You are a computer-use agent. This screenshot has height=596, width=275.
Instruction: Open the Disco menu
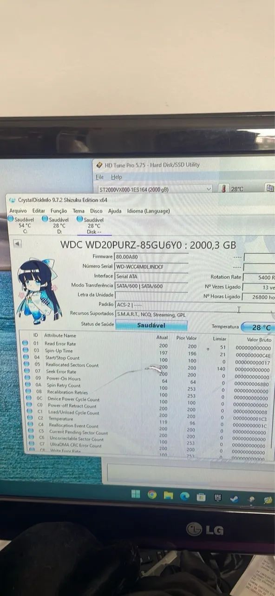96,211
